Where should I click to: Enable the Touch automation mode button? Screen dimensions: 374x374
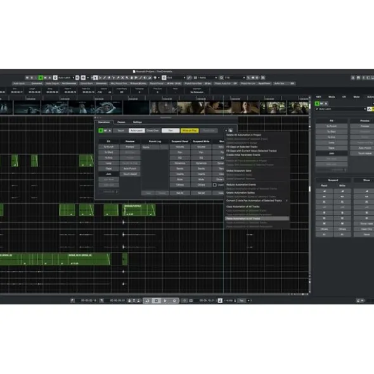coord(120,130)
